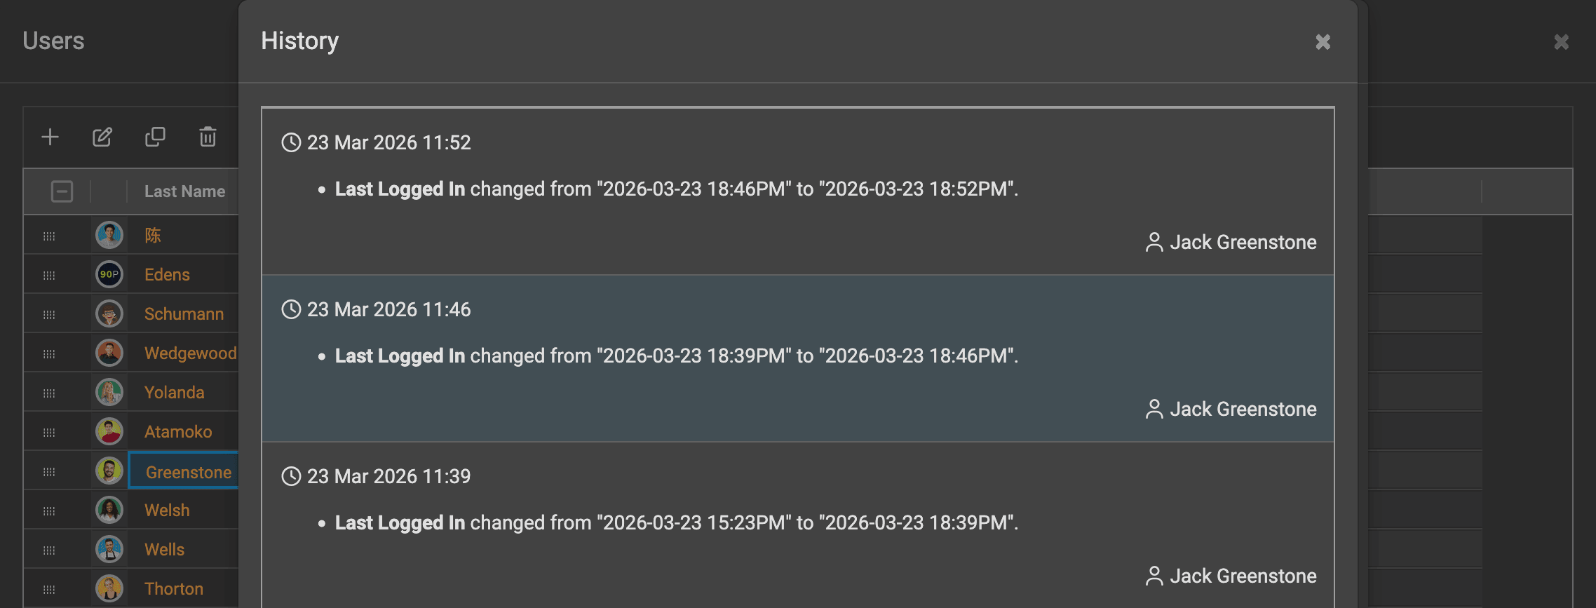Select the Greenstone last name cell
Viewport: 1596px width, 608px height.
tap(188, 472)
